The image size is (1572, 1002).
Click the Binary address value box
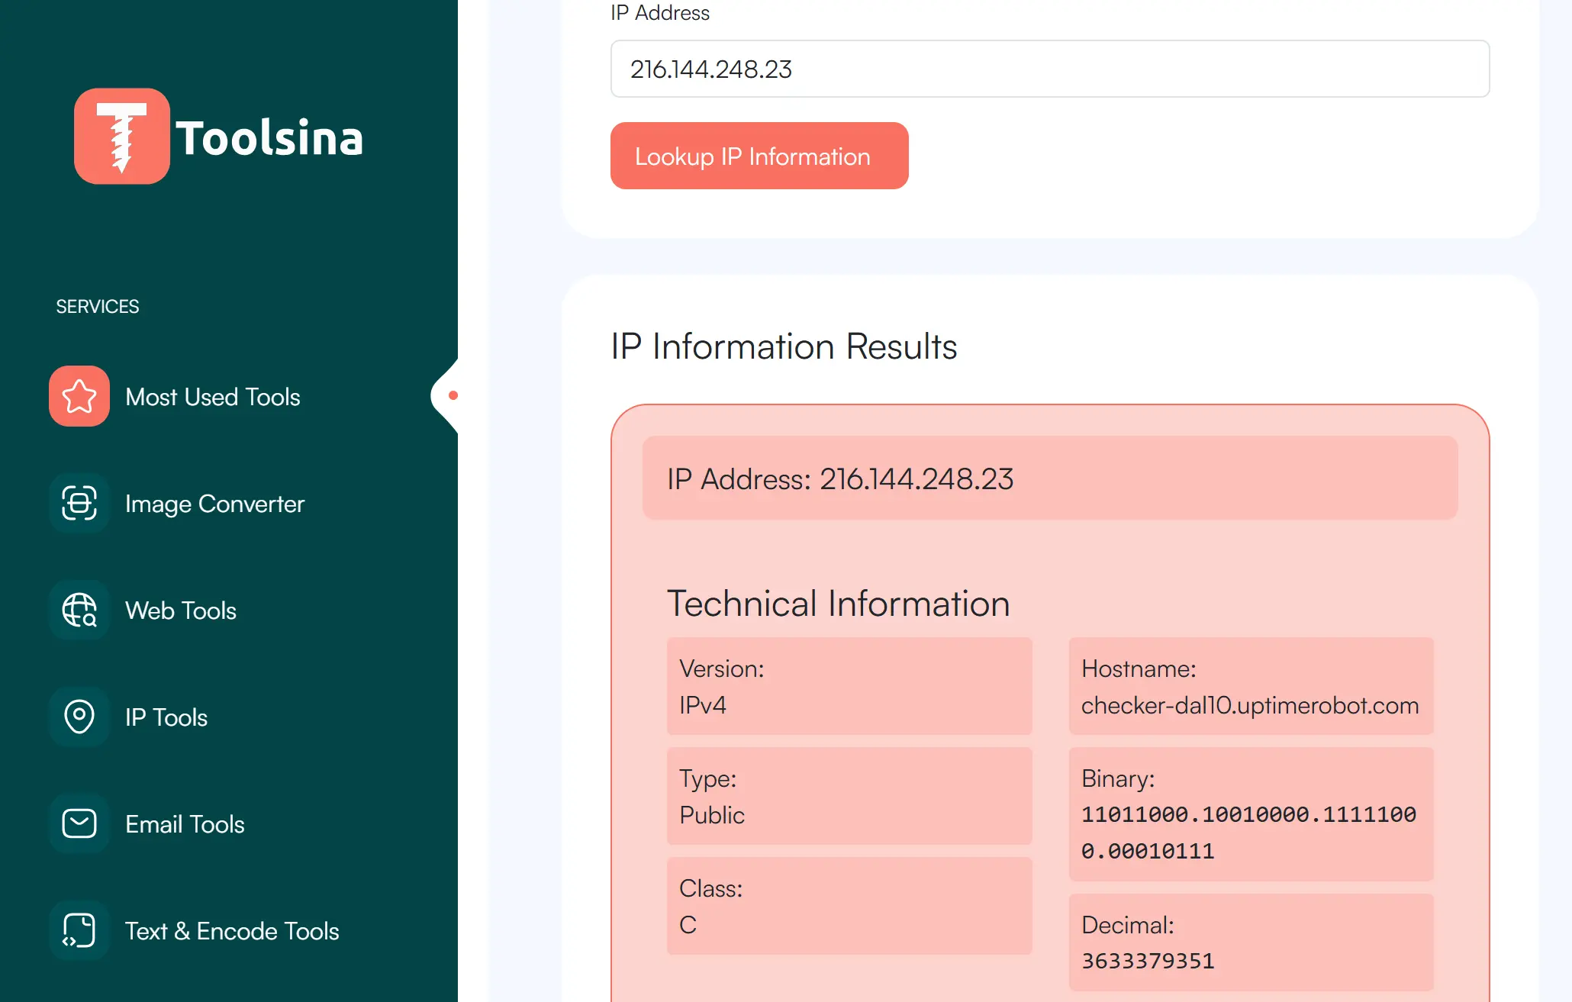click(1250, 814)
